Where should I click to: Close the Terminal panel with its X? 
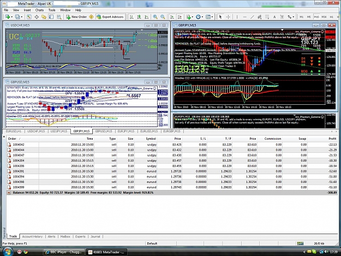click(4, 136)
